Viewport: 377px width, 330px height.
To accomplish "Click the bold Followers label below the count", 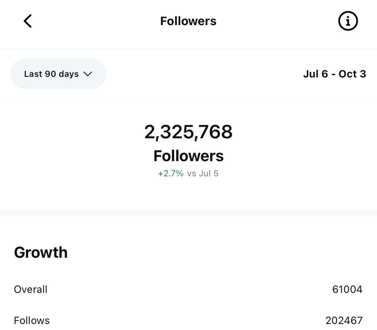I will (188, 156).
